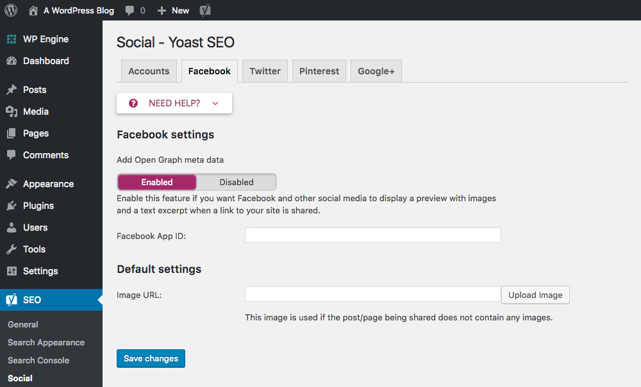The image size is (641, 387).
Task: Open the Twitter tab
Action: (265, 71)
